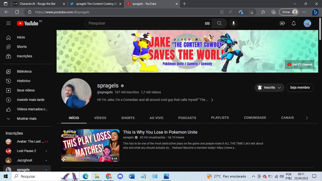
Task: Click the Pokemon Unite video thumbnail
Action: [90, 146]
